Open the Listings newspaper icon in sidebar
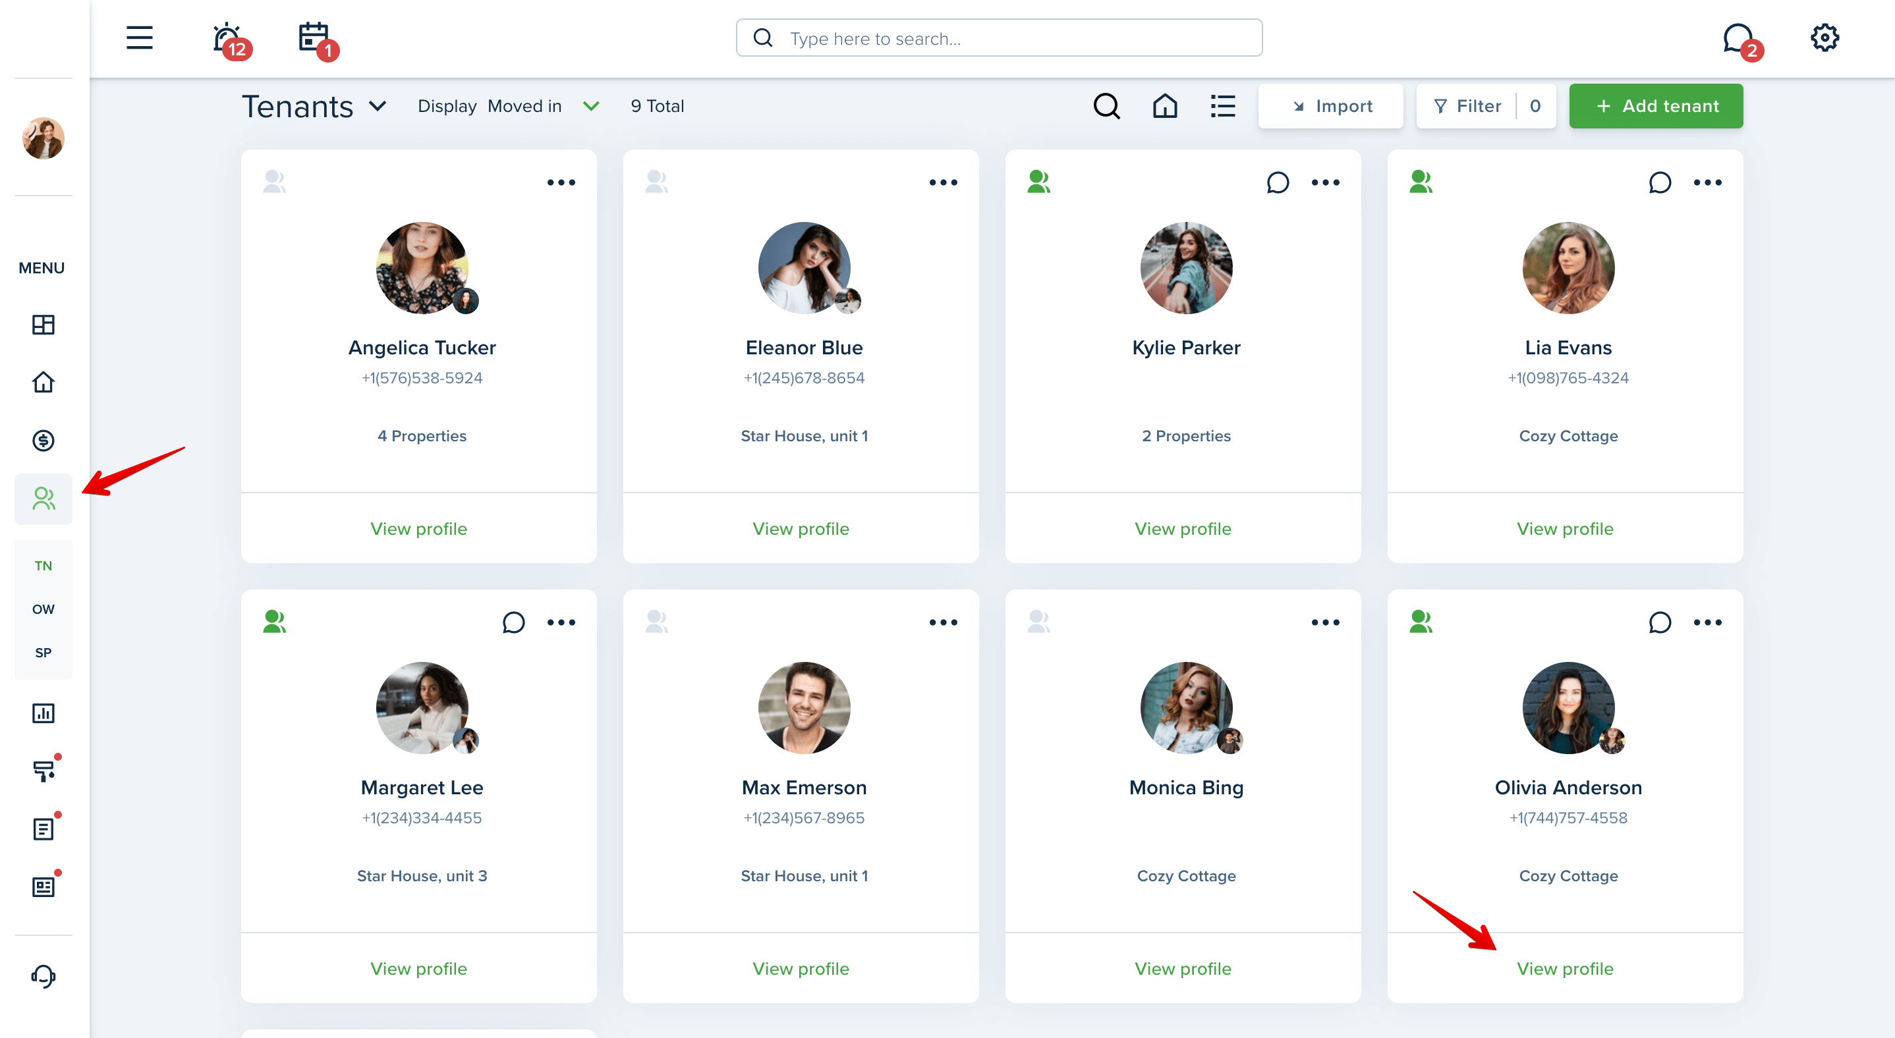Image resolution: width=1895 pixels, height=1038 pixels. (x=43, y=887)
